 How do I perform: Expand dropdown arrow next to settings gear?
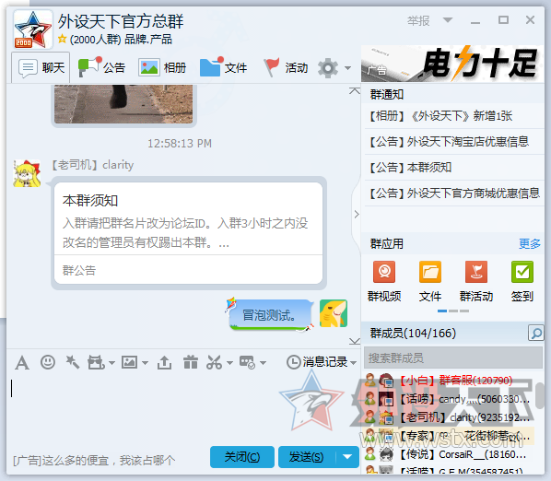tap(347, 68)
